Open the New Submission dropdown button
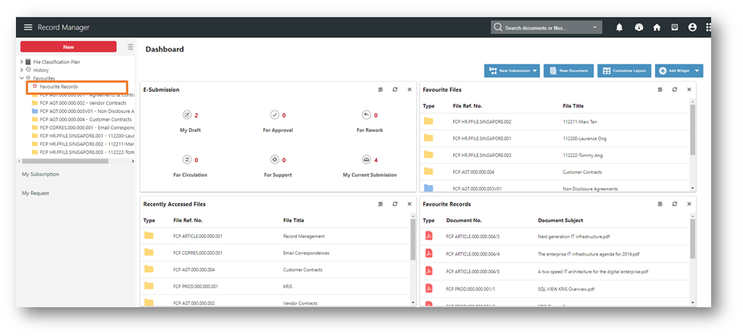743x336 pixels. click(x=512, y=71)
